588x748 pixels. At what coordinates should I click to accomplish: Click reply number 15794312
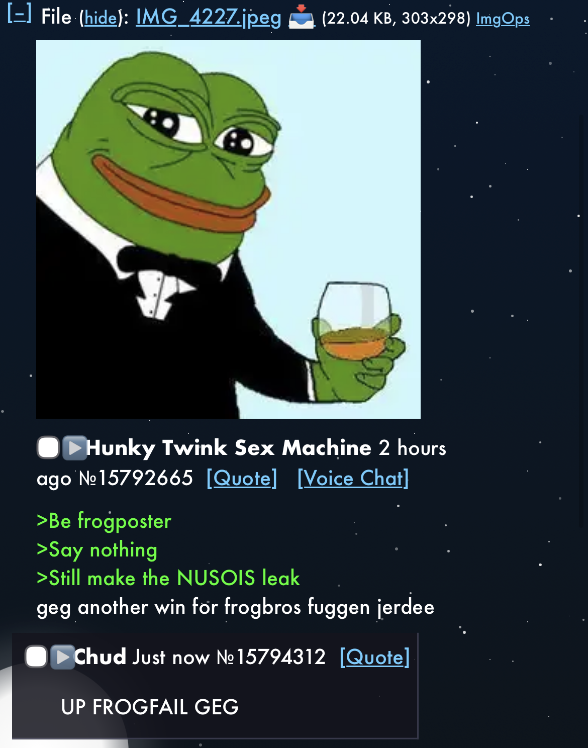(x=271, y=657)
